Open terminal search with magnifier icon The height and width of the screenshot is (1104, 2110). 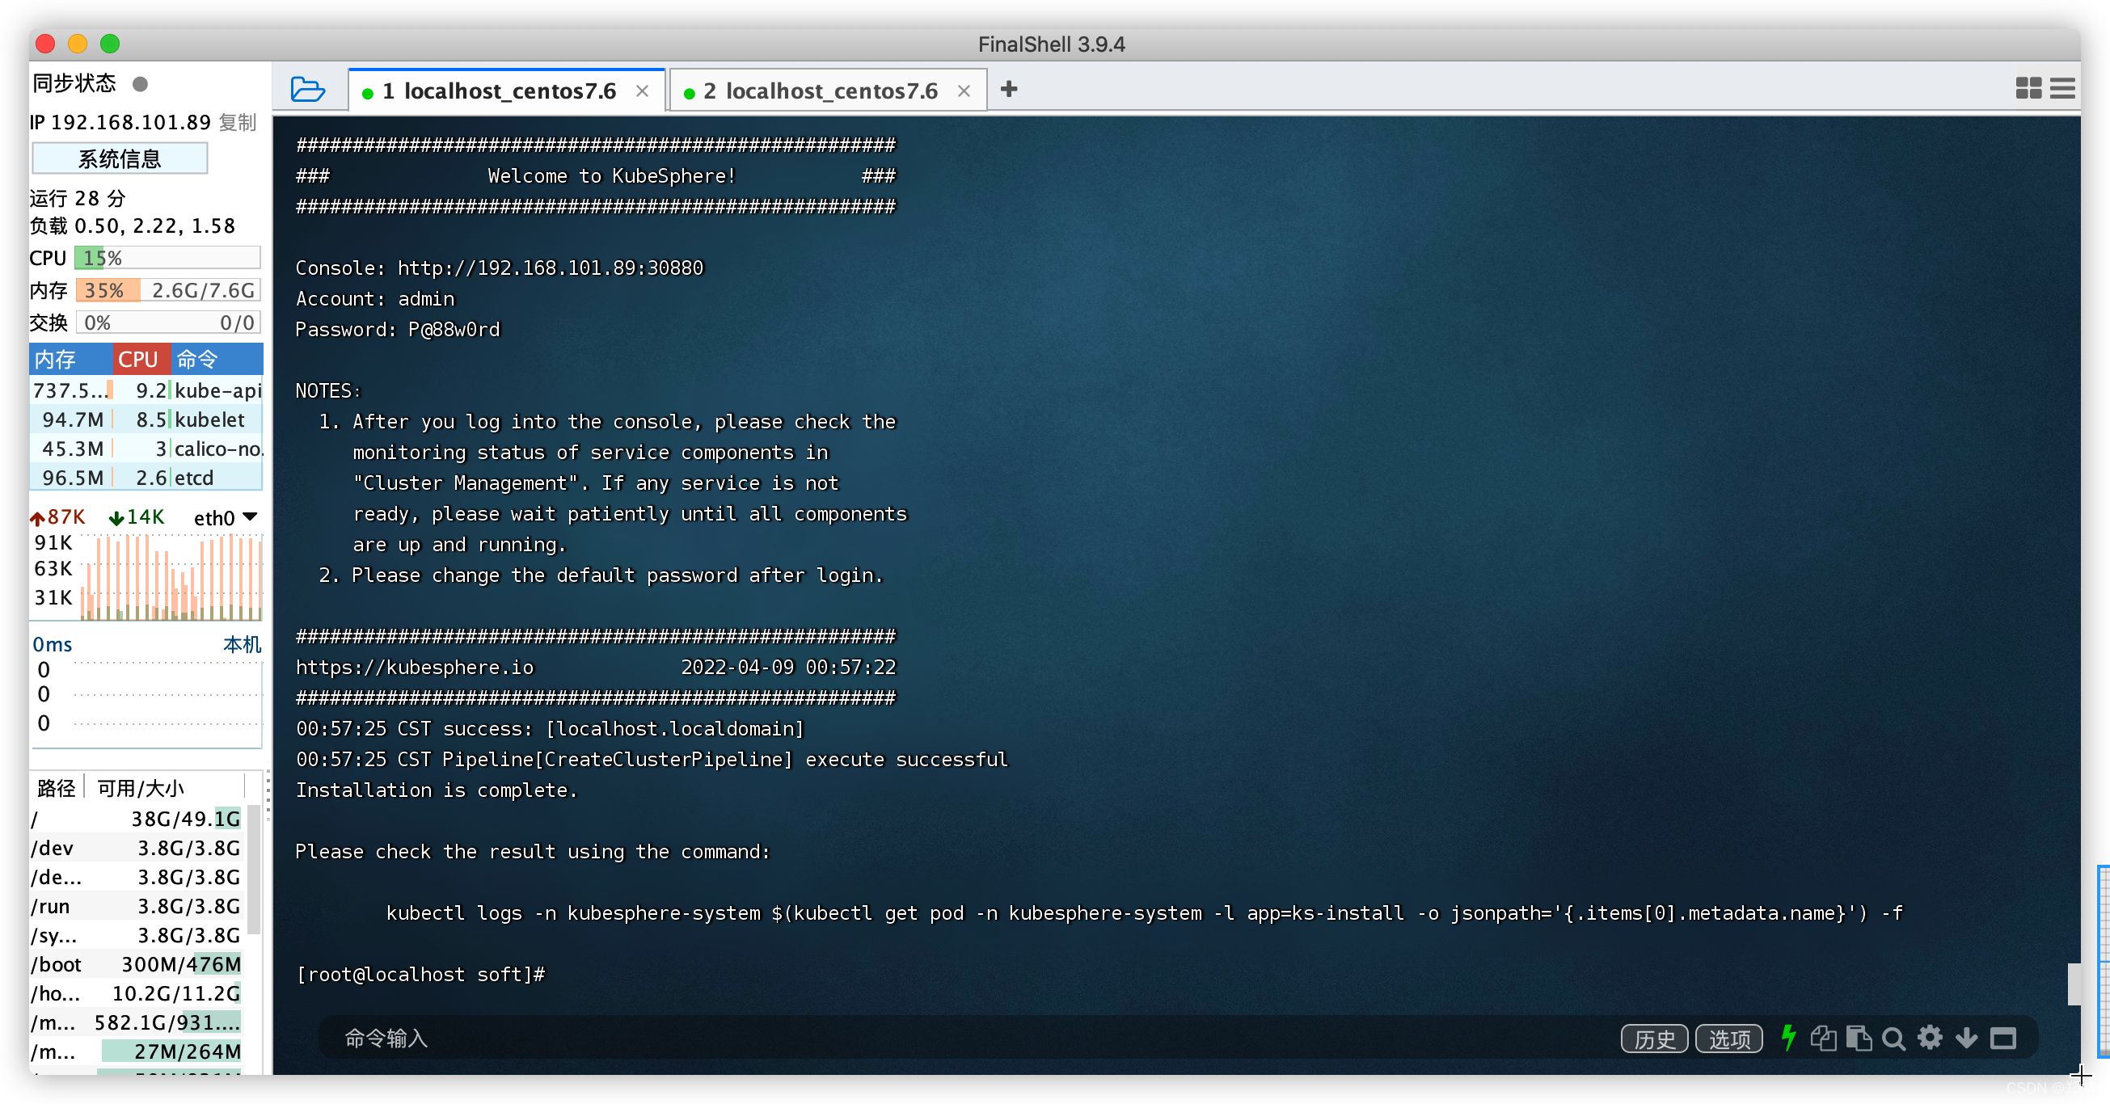coord(1893,1038)
